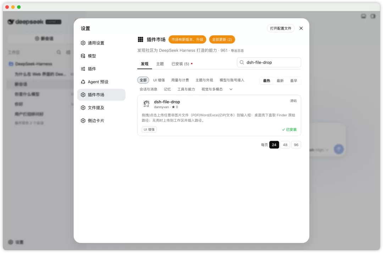Click 打开配置文件 button
Viewport: 383px width, 253px height.
pyautogui.click(x=281, y=28)
